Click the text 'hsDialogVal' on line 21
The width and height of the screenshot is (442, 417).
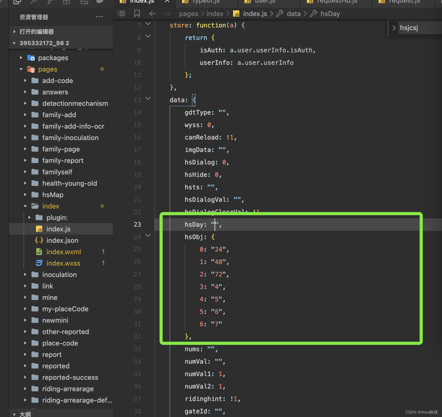205,200
